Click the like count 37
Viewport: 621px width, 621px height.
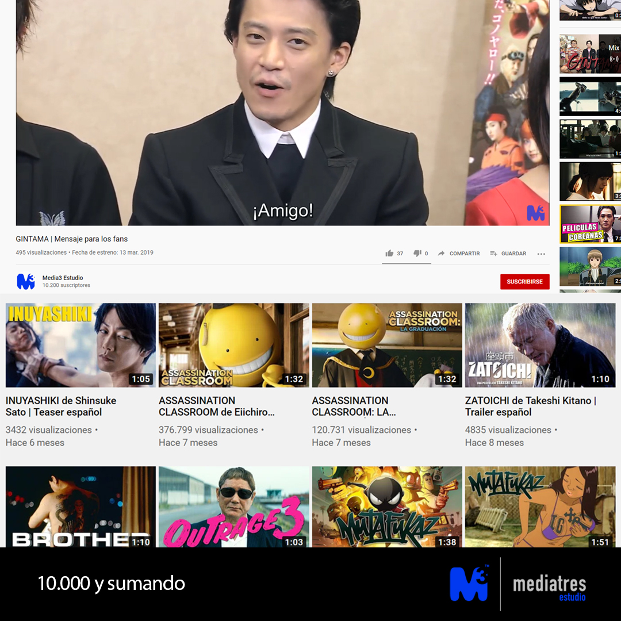(x=400, y=254)
